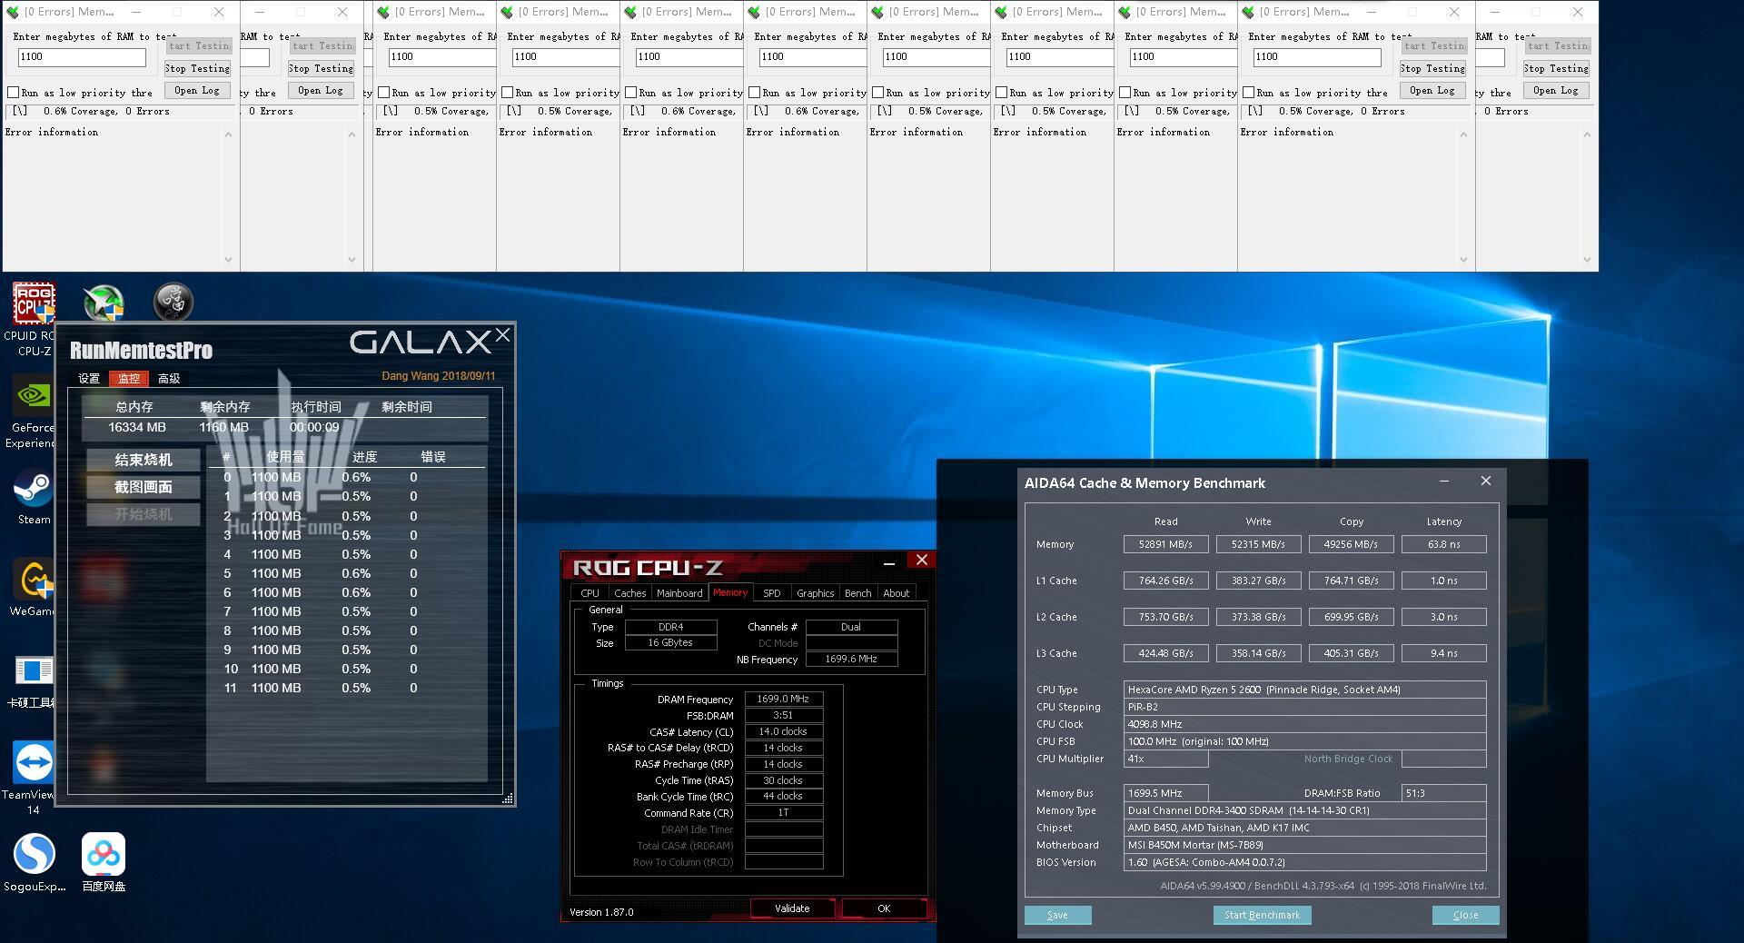Open the Bench tab in CPU-Z
Image resolution: width=1744 pixels, height=943 pixels.
857,593
